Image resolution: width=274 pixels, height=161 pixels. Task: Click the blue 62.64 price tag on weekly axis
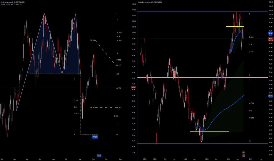270,96
